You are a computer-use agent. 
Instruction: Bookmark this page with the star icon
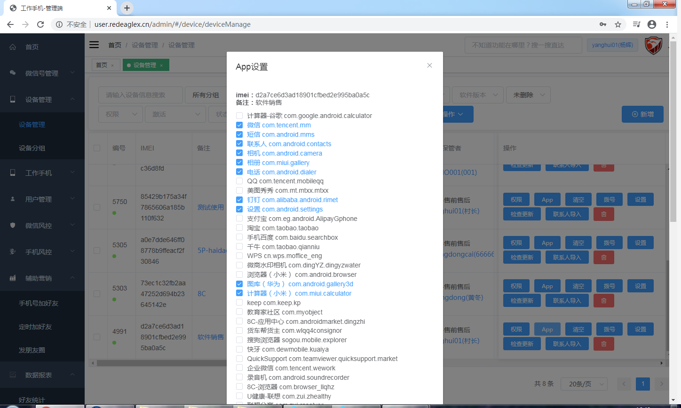click(x=618, y=24)
